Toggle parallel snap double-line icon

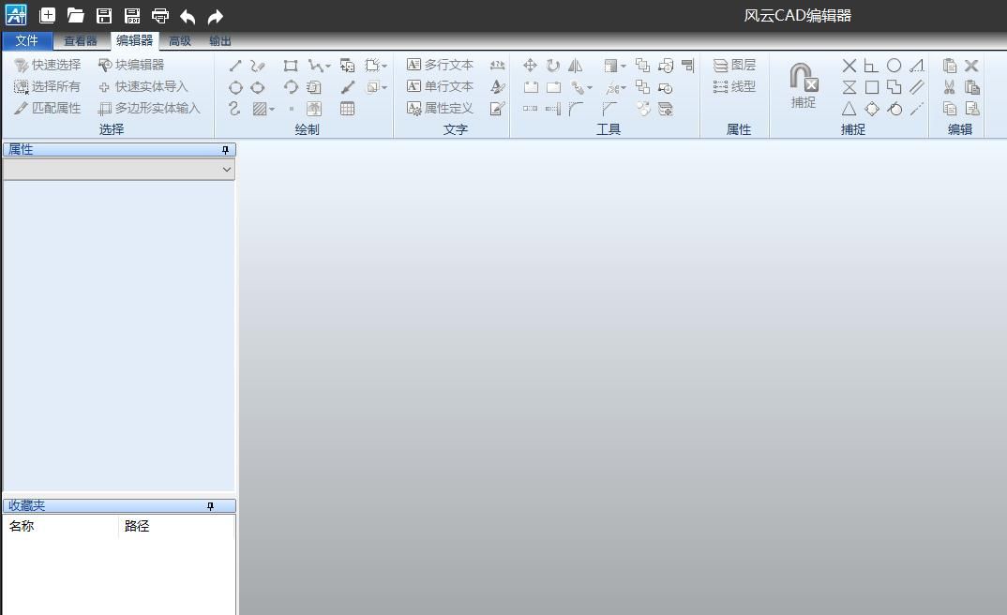pyautogui.click(x=916, y=87)
